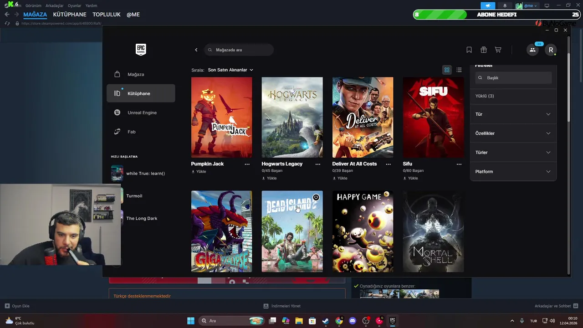The width and height of the screenshot is (583, 328).
Task: Click Yükle under Deliver At All Costs
Action: 340,178
